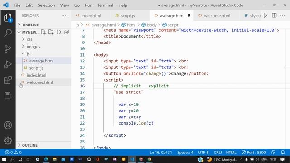Switch to the index.html editor tab
Viewport: 290px width, 163px height.
tap(91, 16)
